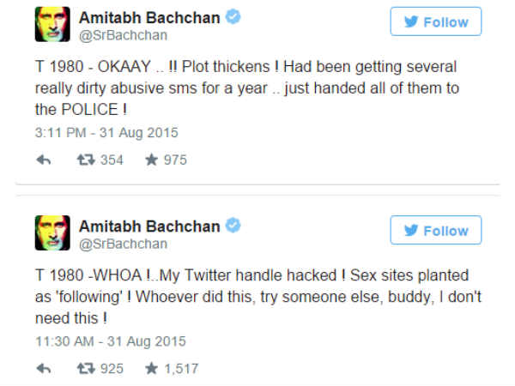Click profile avatar on second tweet
The width and height of the screenshot is (515, 386).
click(52, 233)
